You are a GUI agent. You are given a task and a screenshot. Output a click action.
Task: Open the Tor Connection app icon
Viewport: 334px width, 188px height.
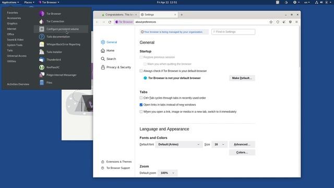point(42,21)
